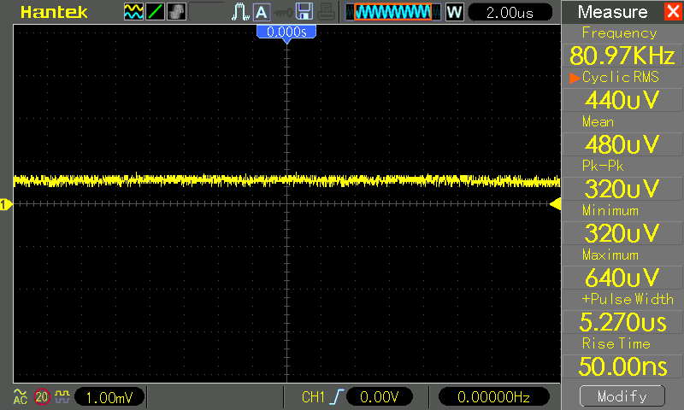Select the green diagonal line icon
The width and height of the screenshot is (684, 410).
(155, 12)
